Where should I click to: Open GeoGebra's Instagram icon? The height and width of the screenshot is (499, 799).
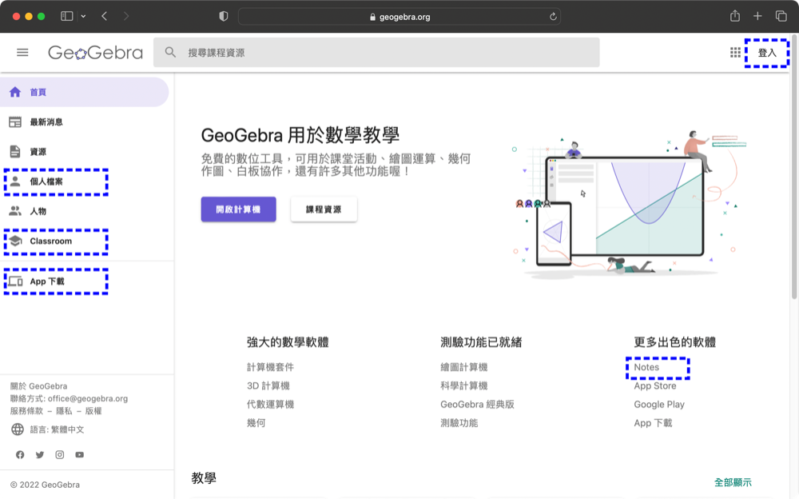(x=60, y=454)
